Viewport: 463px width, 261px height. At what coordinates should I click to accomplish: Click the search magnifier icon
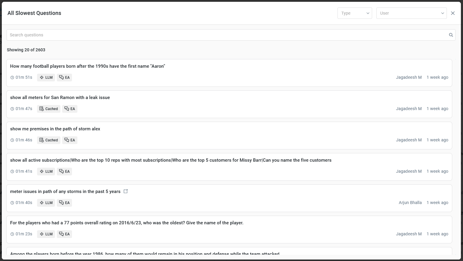click(x=451, y=35)
